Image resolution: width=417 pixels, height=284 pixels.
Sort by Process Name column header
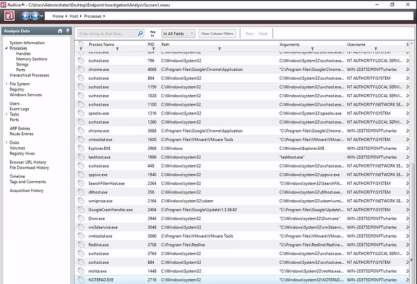(102, 44)
